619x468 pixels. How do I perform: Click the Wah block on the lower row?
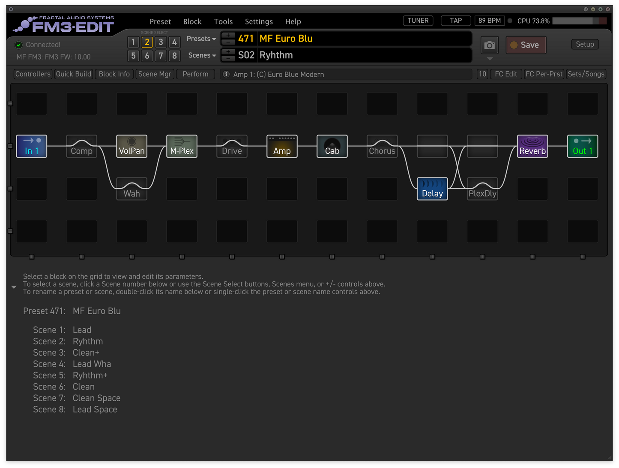(132, 189)
